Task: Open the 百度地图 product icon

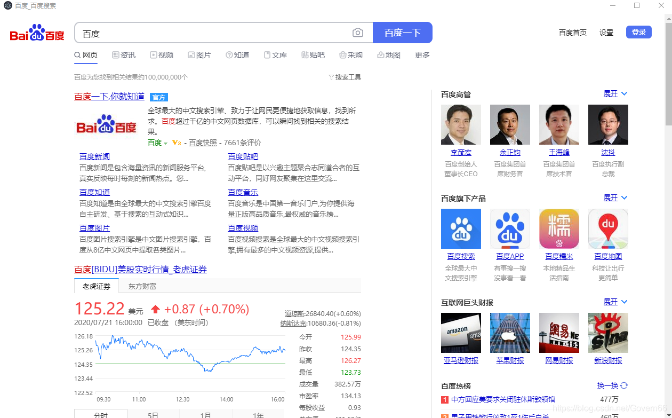Action: (x=608, y=228)
